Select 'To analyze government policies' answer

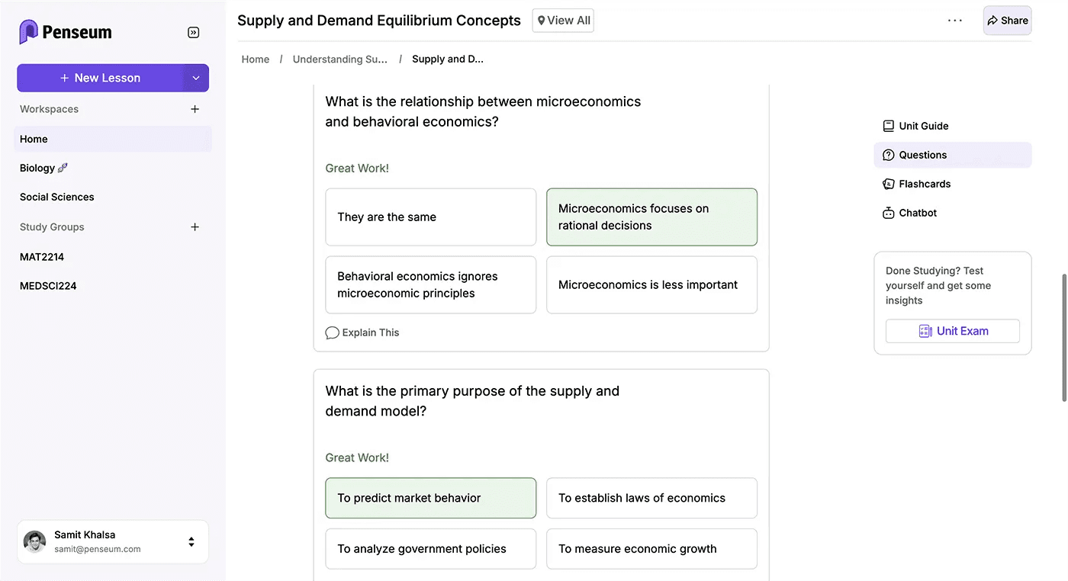pyautogui.click(x=430, y=548)
